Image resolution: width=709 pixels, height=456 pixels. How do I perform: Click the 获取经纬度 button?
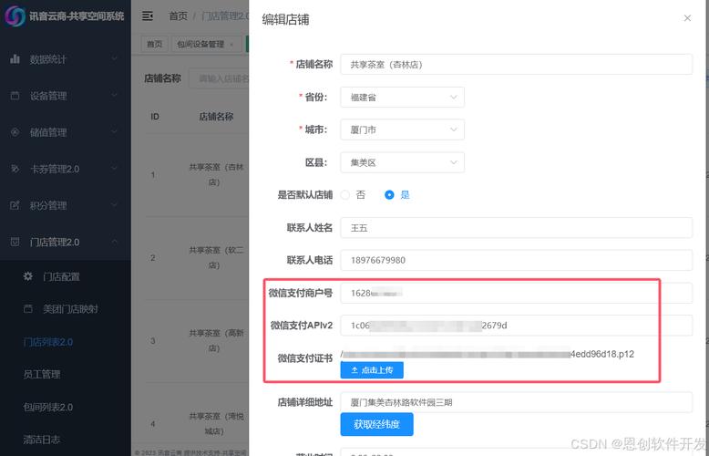pyautogui.click(x=376, y=424)
